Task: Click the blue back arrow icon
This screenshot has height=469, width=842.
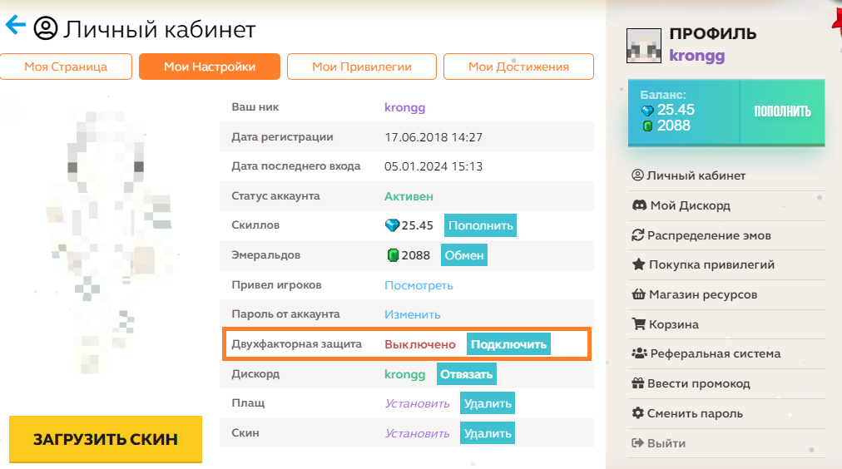Action: 16,25
